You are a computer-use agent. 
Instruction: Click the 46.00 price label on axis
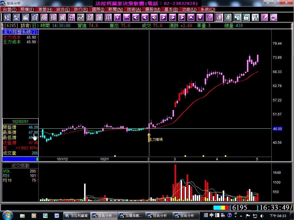(x=277, y=129)
